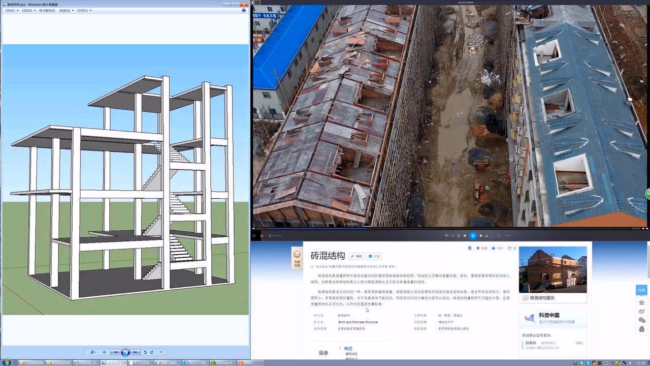Open the 打开(O) menu
This screenshot has width=650, height=366.
[83, 10]
